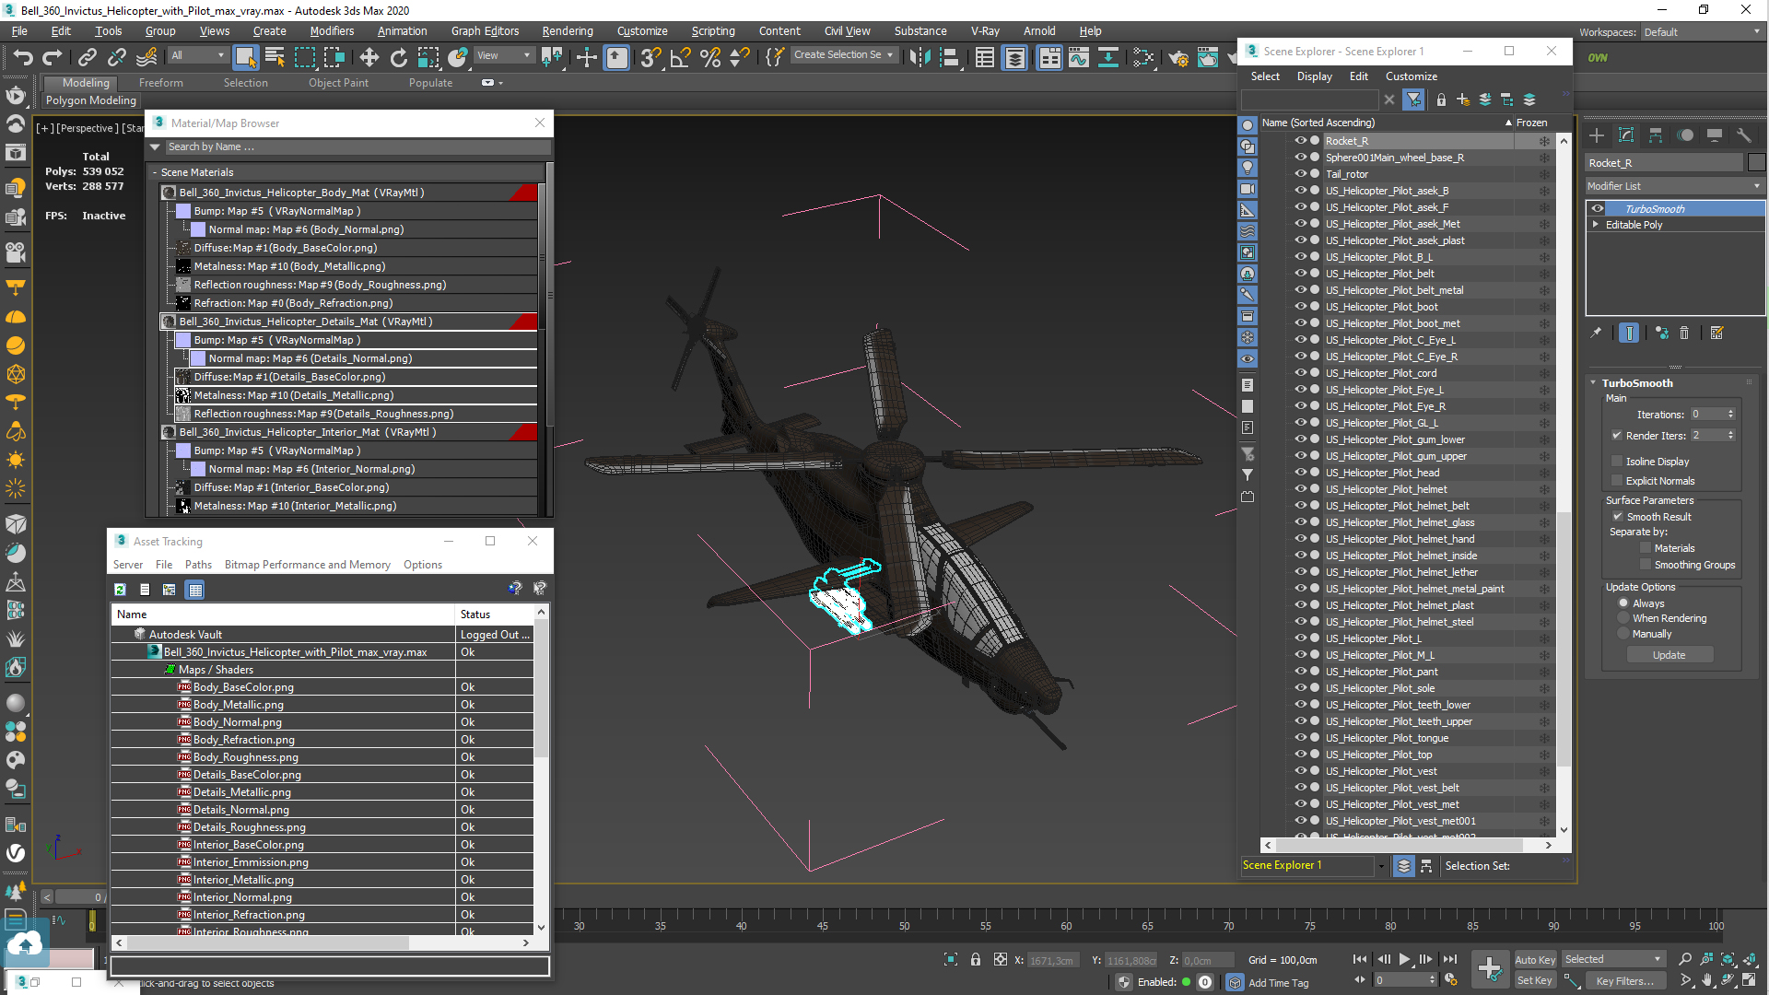This screenshot has height=995, width=1769.
Task: Switch Asset Tracking to table view icon
Action: (195, 590)
